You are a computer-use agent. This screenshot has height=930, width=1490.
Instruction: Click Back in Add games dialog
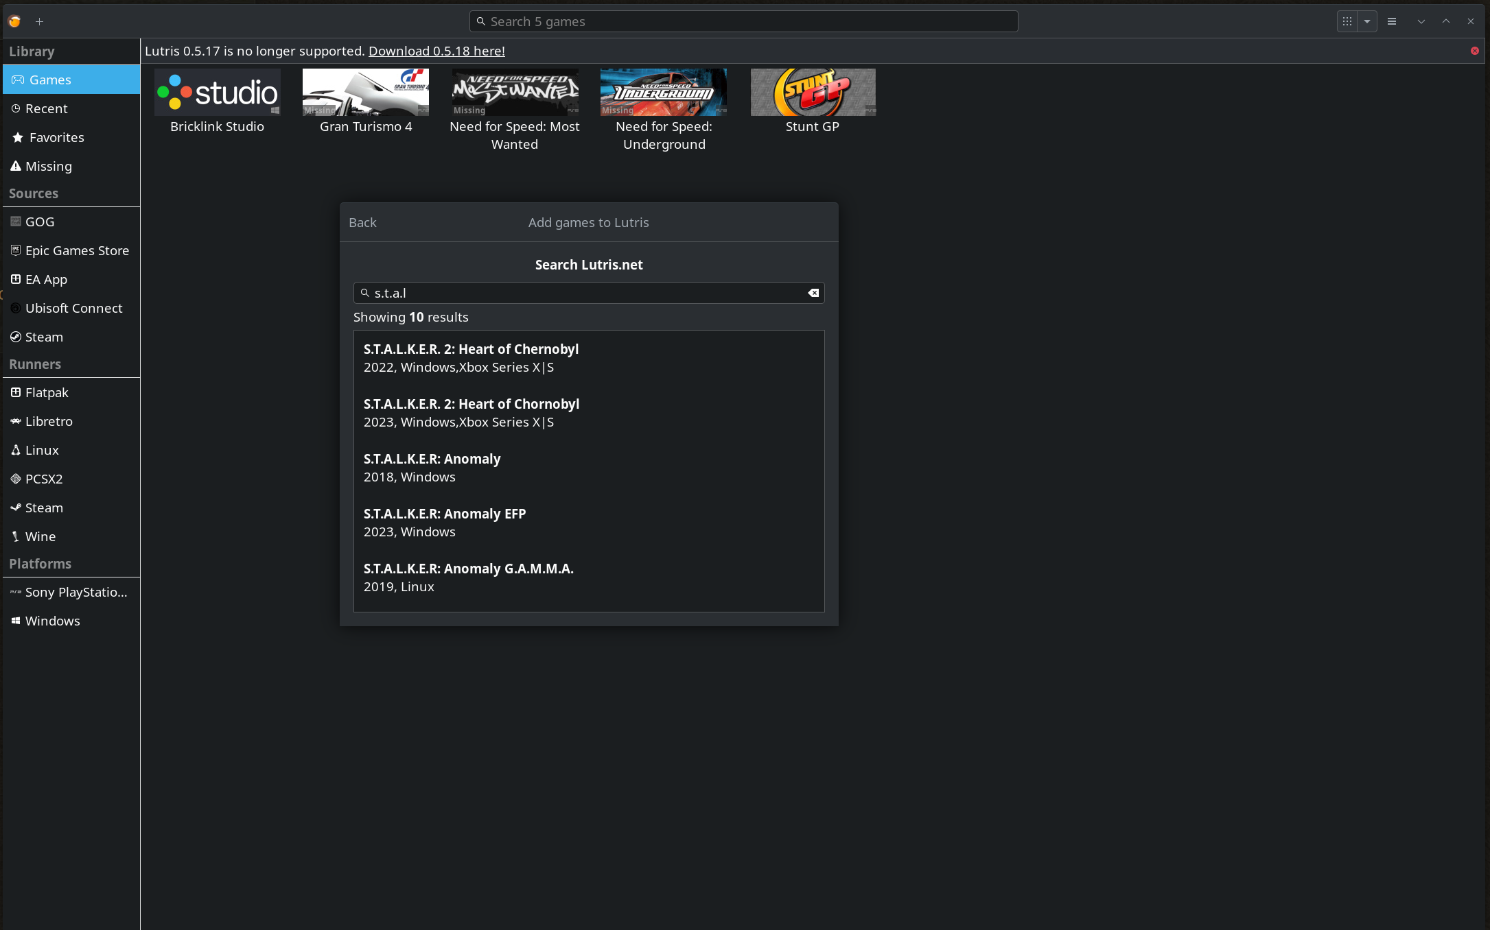pyautogui.click(x=362, y=222)
